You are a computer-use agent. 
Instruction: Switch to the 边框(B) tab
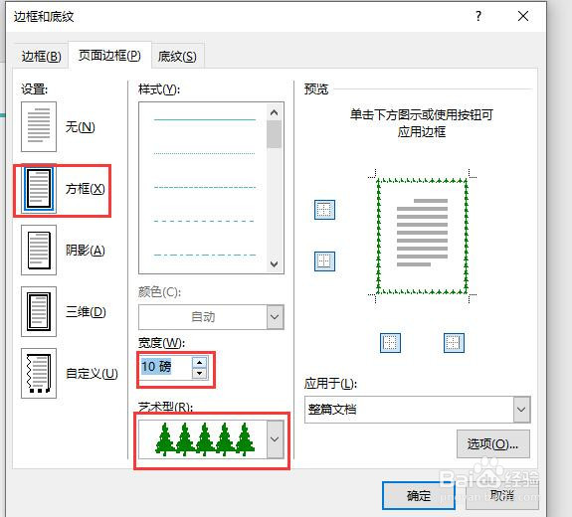click(x=41, y=56)
